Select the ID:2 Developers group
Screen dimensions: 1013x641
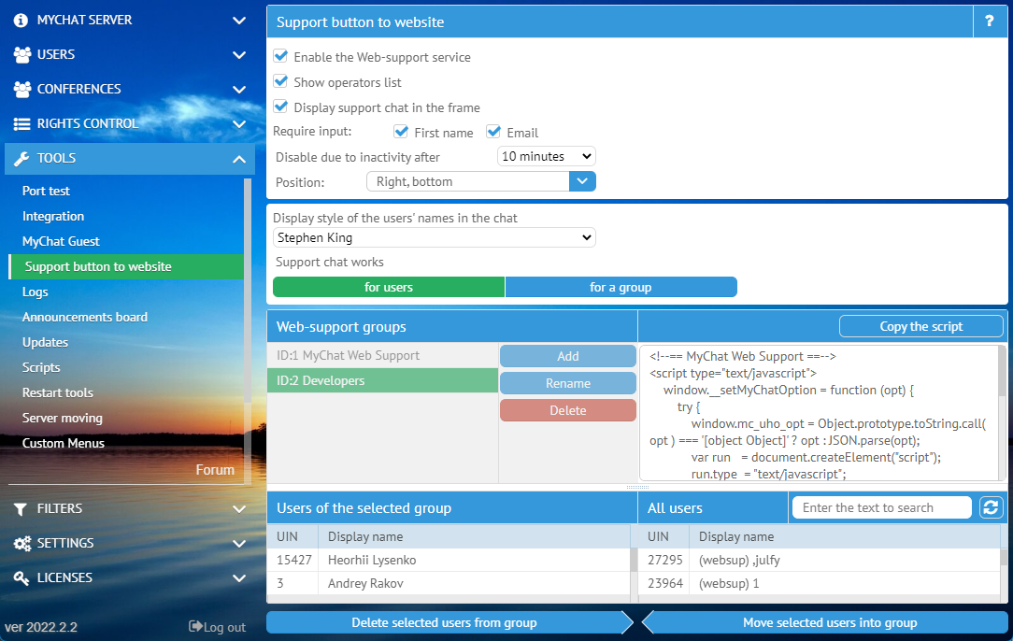(382, 380)
